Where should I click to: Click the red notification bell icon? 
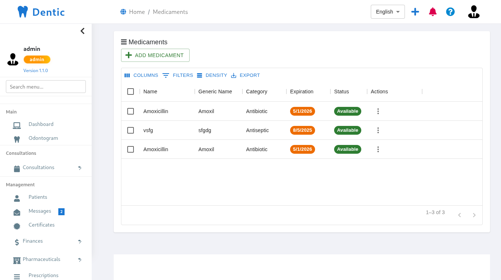[433, 12]
